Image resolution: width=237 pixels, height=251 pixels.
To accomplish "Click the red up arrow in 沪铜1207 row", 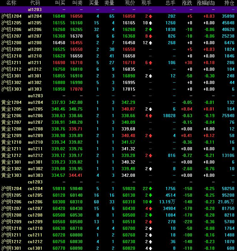I will pyautogui.click(x=151, y=208).
